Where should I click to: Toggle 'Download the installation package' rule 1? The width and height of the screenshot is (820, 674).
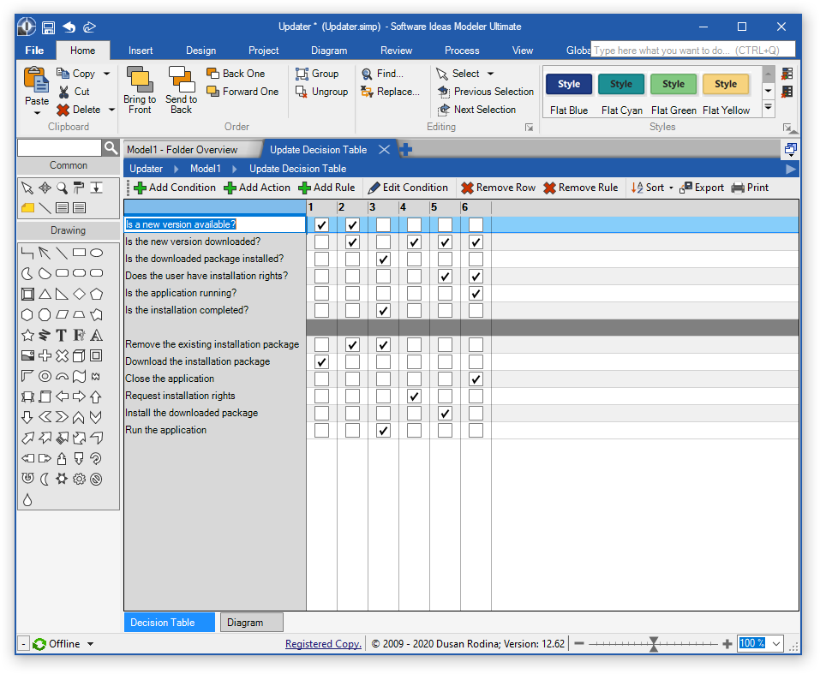coord(321,362)
